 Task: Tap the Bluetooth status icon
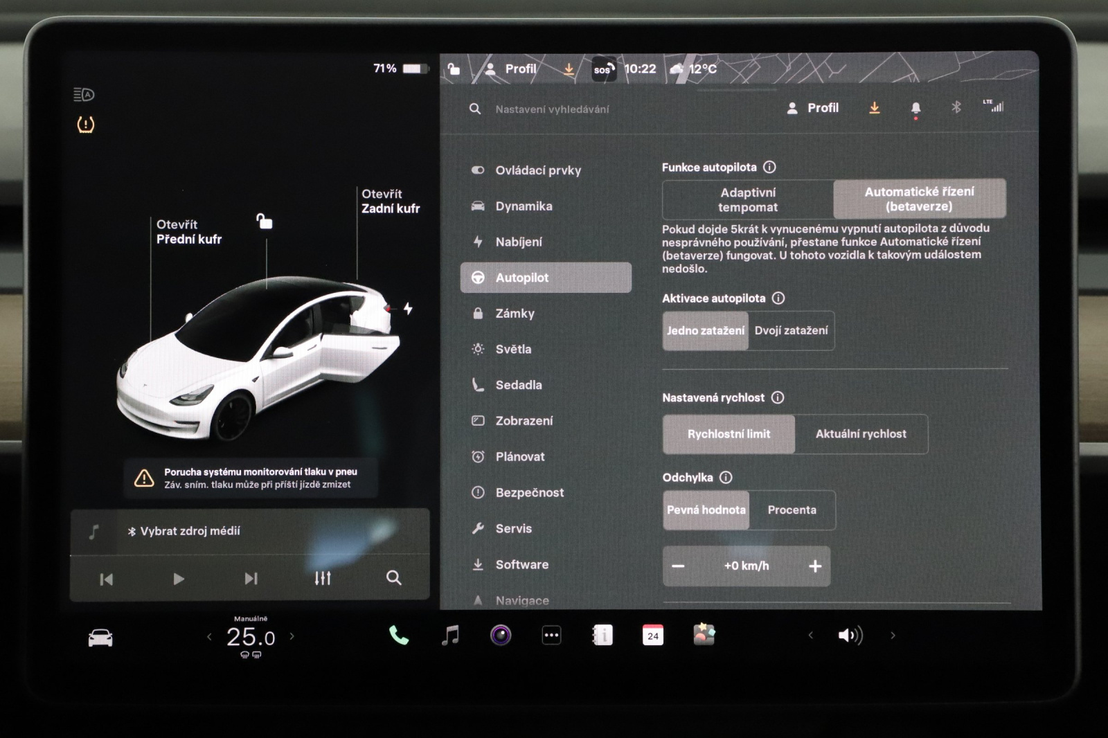tap(956, 107)
